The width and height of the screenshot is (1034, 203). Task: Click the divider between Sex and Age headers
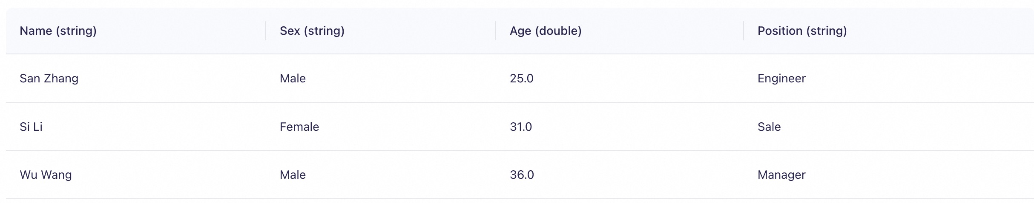(496, 31)
